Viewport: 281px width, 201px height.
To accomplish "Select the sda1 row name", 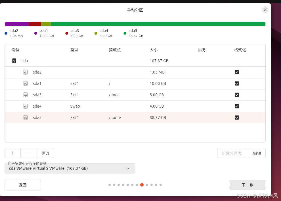I will click(x=37, y=83).
